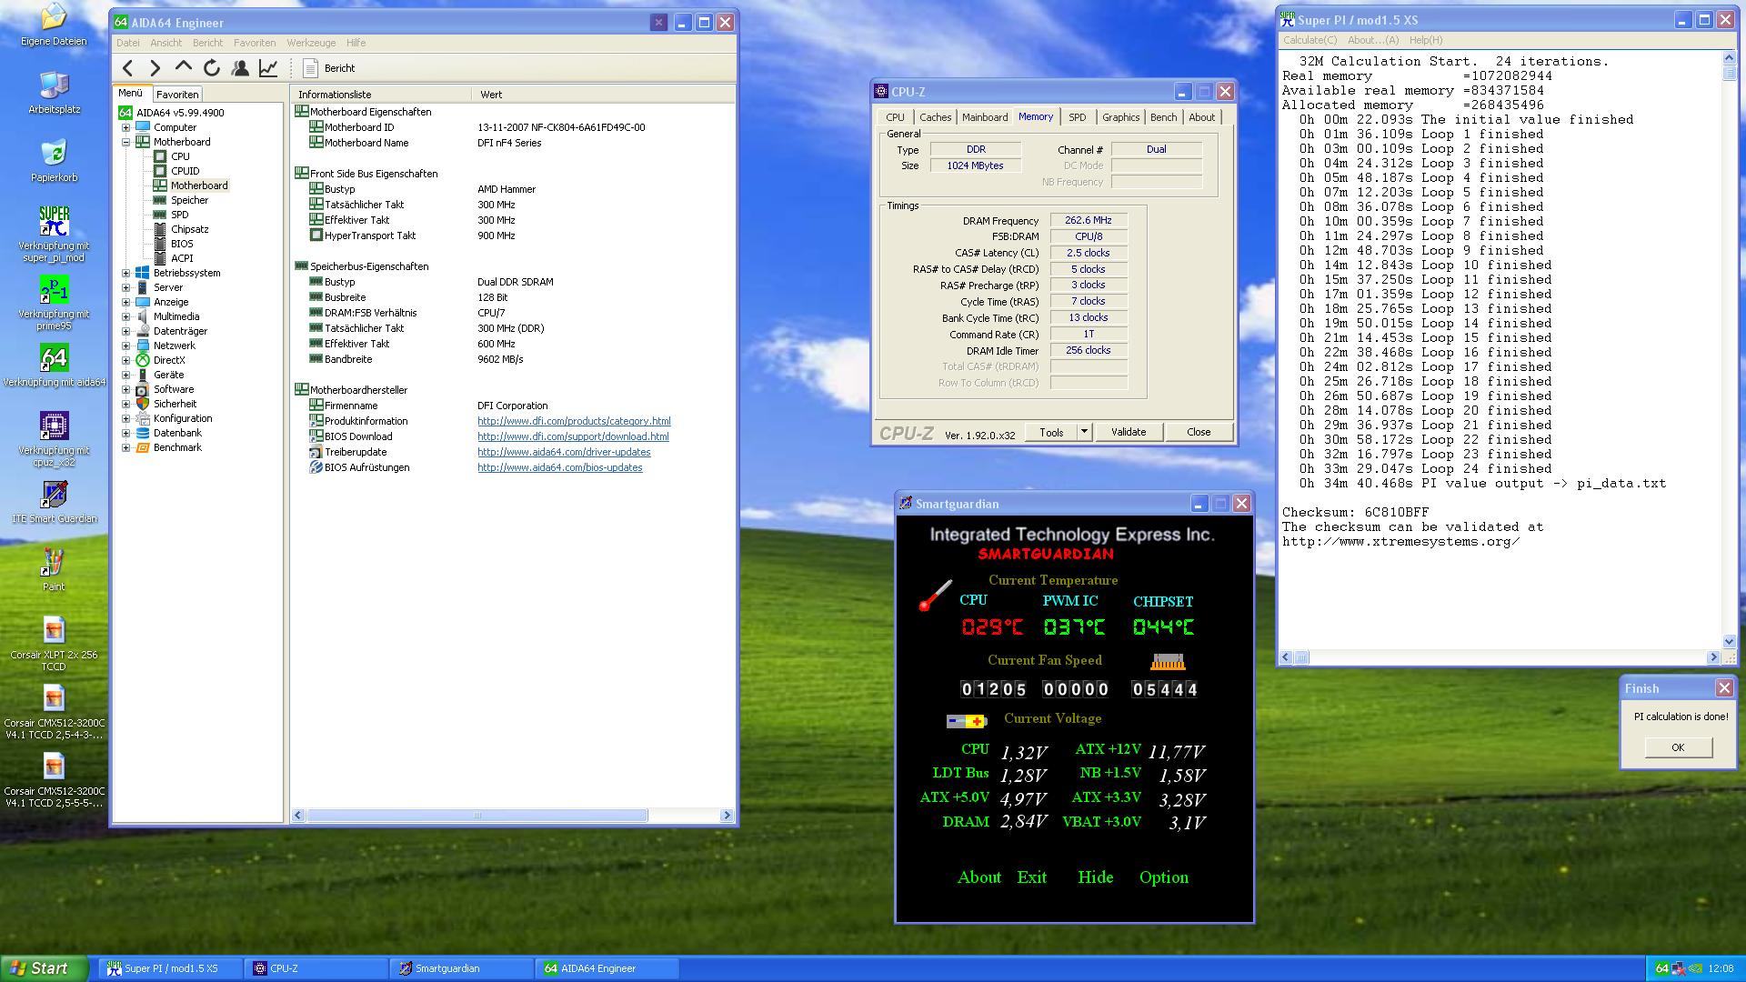Open dfi.com support download link
1746x982 pixels.
click(573, 436)
